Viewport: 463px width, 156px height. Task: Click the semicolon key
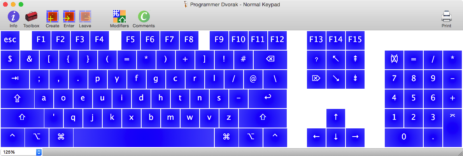(x=39, y=79)
